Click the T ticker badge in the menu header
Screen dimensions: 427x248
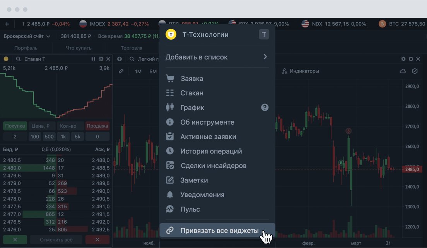[x=264, y=34]
